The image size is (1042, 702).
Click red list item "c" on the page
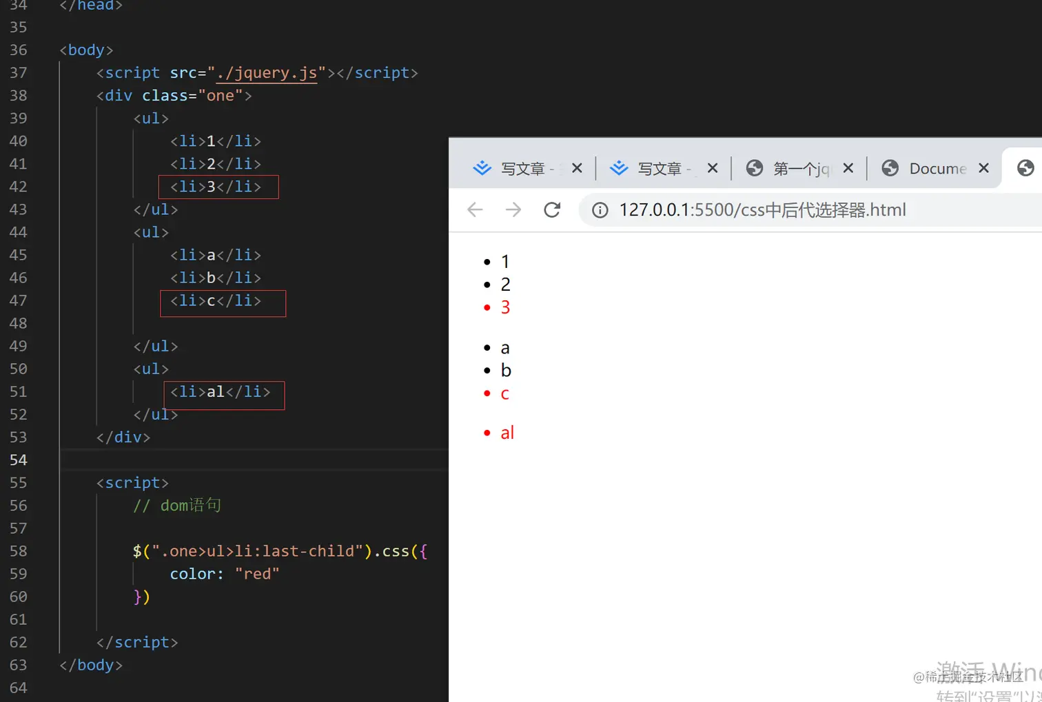[504, 393]
